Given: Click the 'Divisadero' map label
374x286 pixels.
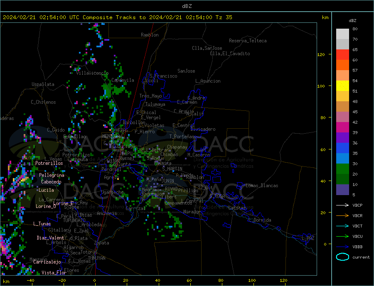Looking at the screenshot, I should 203,129.
